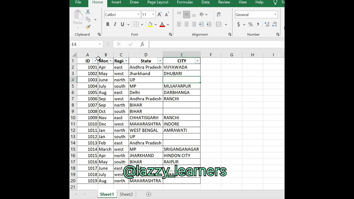The width and height of the screenshot is (354, 199).
Task: Click the Orientation angled text icon
Action: [x=202, y=14]
